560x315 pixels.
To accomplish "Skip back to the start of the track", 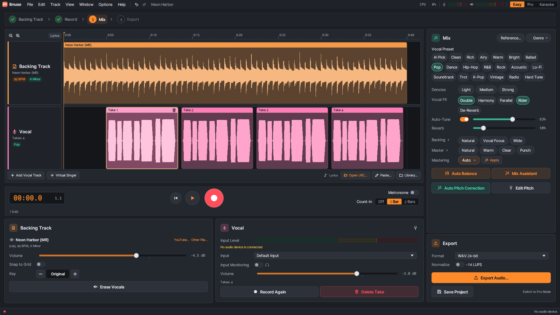I will 176,198.
